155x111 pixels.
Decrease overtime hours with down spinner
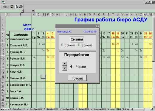[x=65, y=68]
